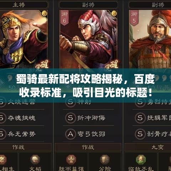Tap the 分险 book icon
Screen dimensions: 171x171
(105, 160)
